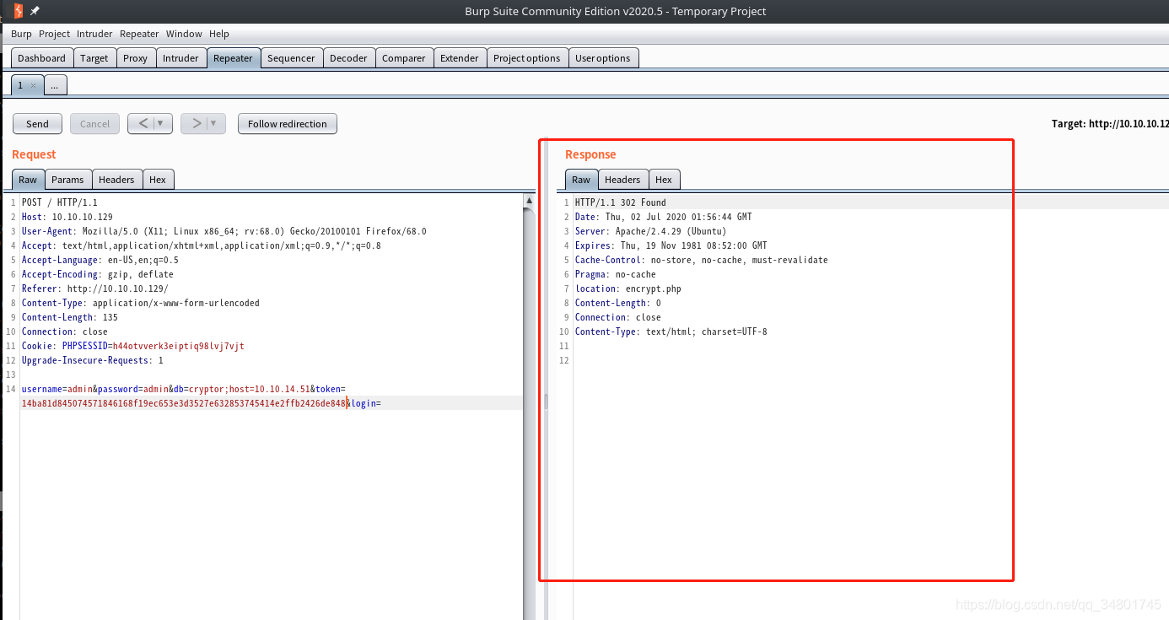Open the User options tab
This screenshot has height=620, width=1169.
(x=602, y=58)
